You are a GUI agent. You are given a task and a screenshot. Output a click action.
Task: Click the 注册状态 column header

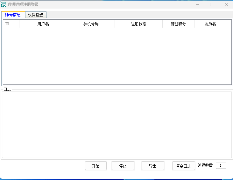(x=138, y=24)
